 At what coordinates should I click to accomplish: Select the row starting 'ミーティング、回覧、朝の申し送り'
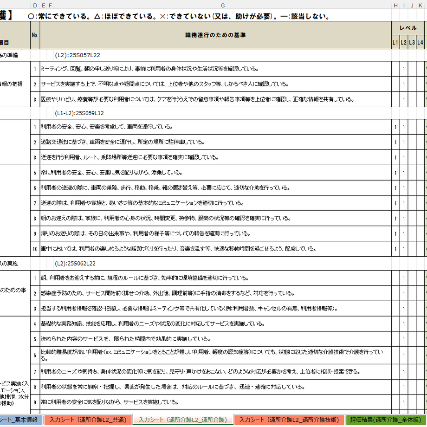(x=216, y=69)
